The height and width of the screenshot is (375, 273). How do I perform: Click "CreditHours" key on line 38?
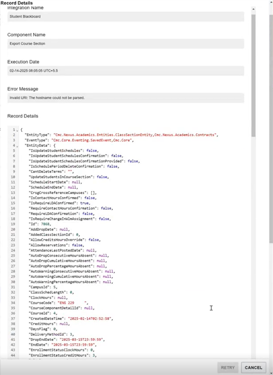click(42, 324)
